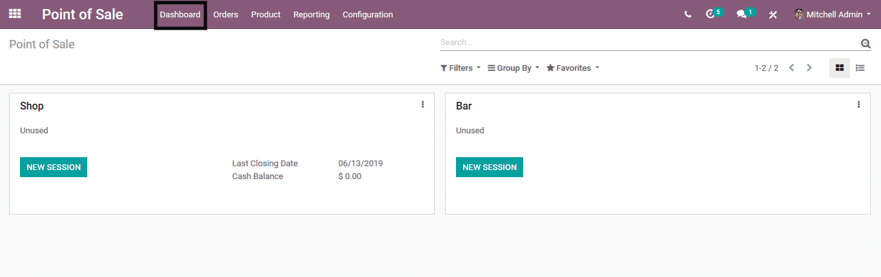Click the phone call icon

(687, 14)
